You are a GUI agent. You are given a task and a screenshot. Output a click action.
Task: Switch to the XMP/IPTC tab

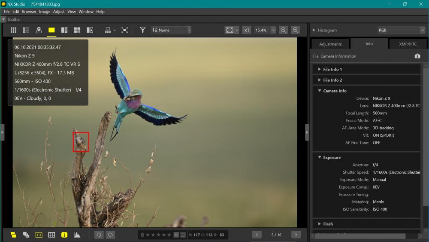point(408,44)
